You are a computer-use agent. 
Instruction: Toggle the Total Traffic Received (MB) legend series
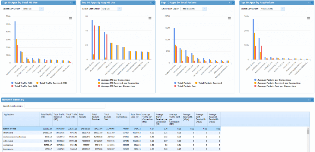click(52, 83)
